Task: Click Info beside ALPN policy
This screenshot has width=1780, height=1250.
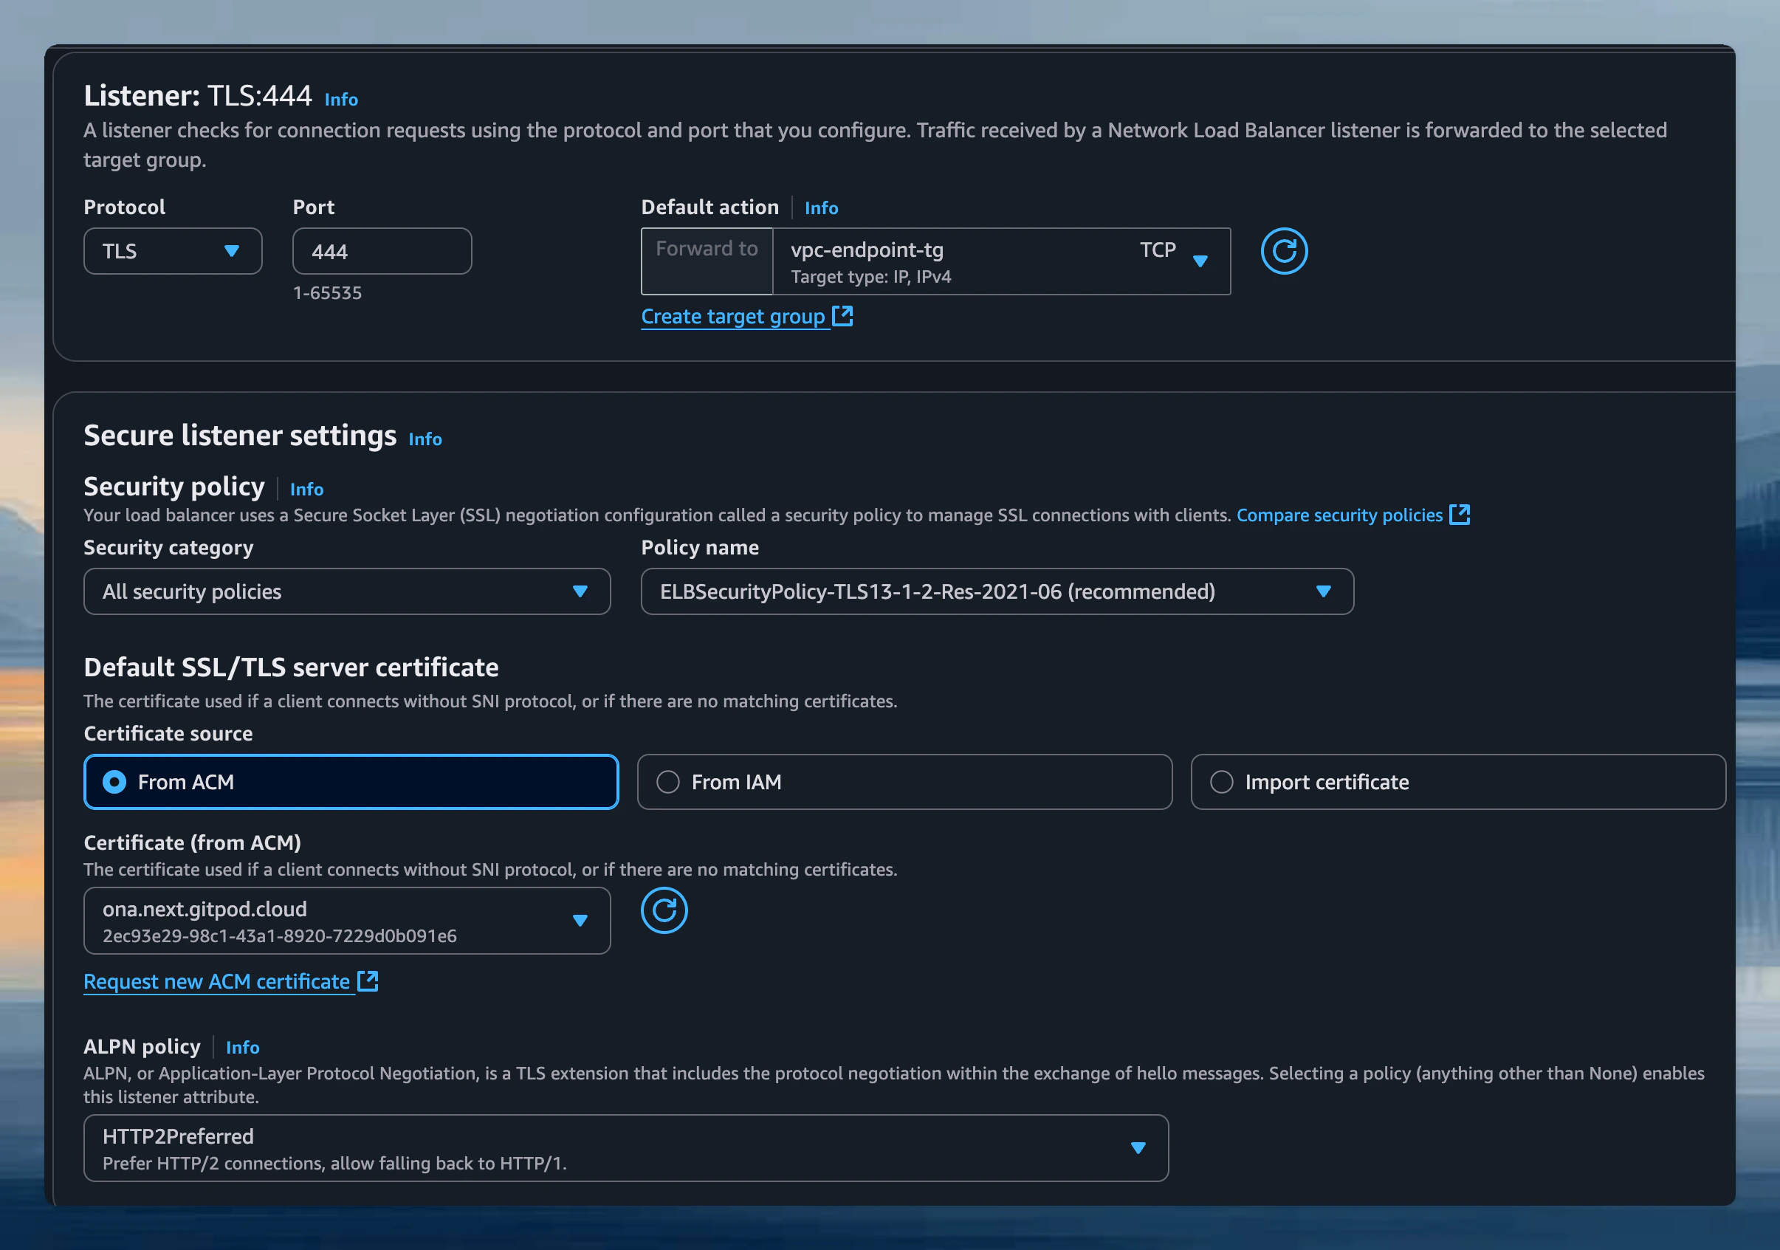Action: click(243, 1047)
